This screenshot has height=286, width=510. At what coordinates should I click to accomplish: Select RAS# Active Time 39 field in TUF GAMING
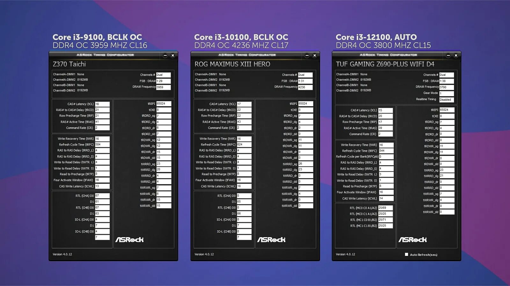pyautogui.click(x=386, y=128)
